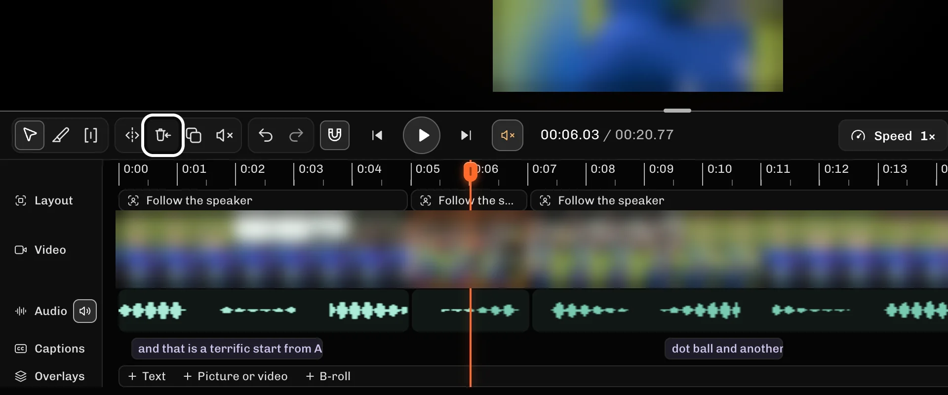The width and height of the screenshot is (948, 395).
Task: Click the duplicate clip icon
Action: click(194, 135)
